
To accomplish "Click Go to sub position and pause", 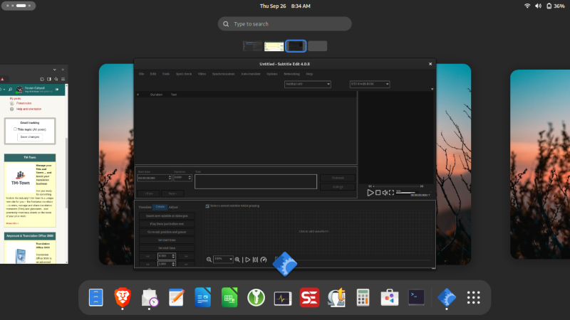I will (167, 232).
